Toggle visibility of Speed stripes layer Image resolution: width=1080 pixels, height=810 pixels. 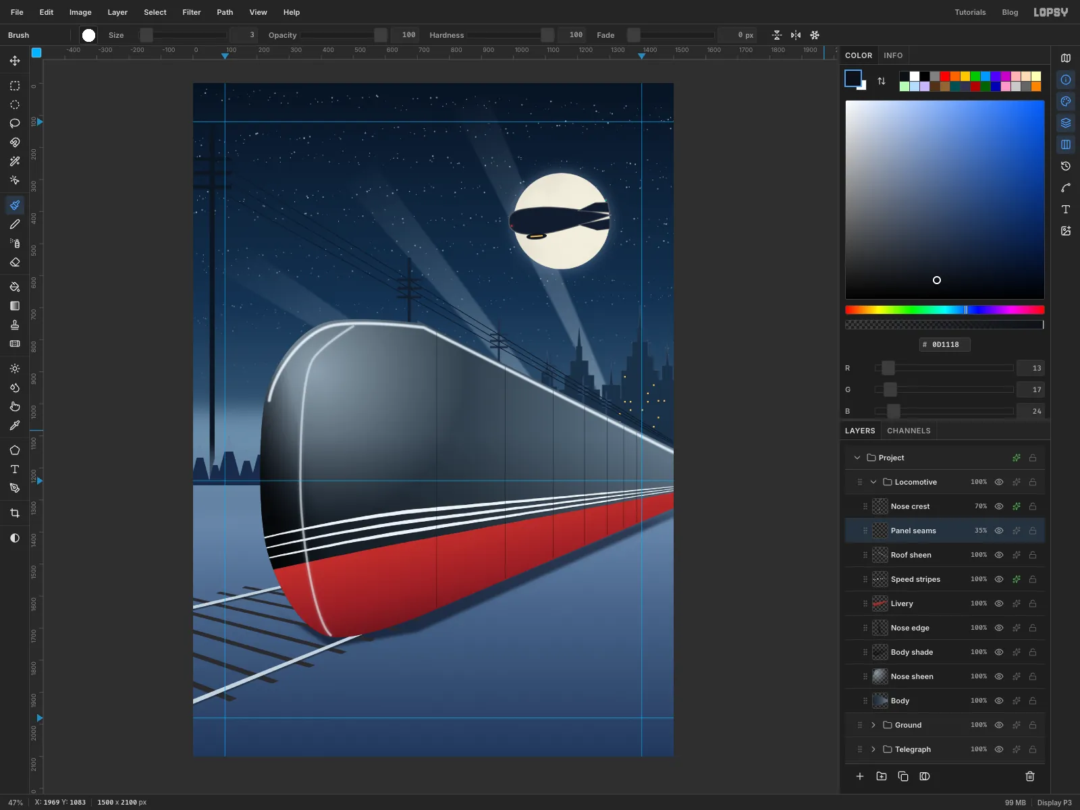(x=999, y=579)
